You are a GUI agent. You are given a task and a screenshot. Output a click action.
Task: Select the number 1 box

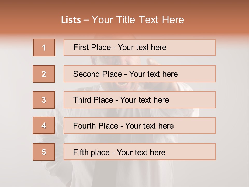point(44,48)
